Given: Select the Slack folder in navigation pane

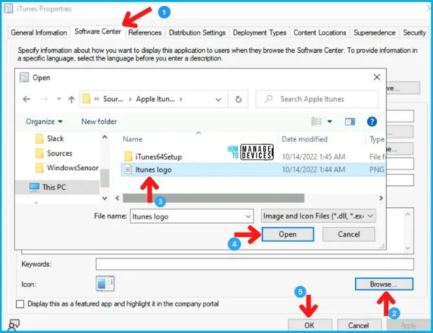Looking at the screenshot, I should coord(50,139).
